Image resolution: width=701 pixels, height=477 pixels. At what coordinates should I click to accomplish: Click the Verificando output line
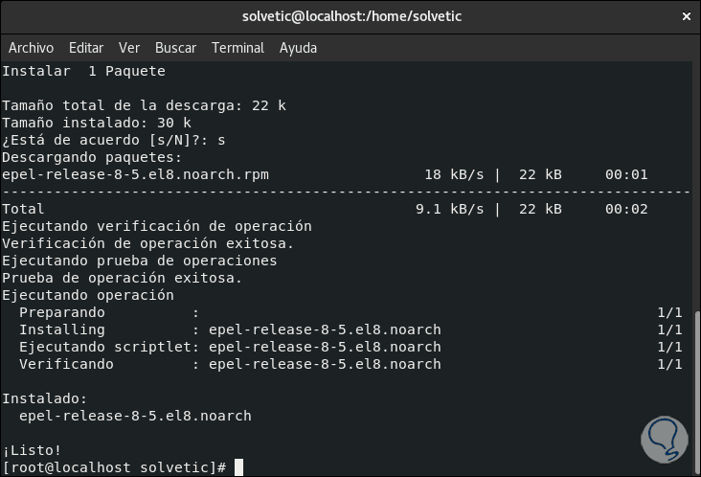[x=230, y=364]
